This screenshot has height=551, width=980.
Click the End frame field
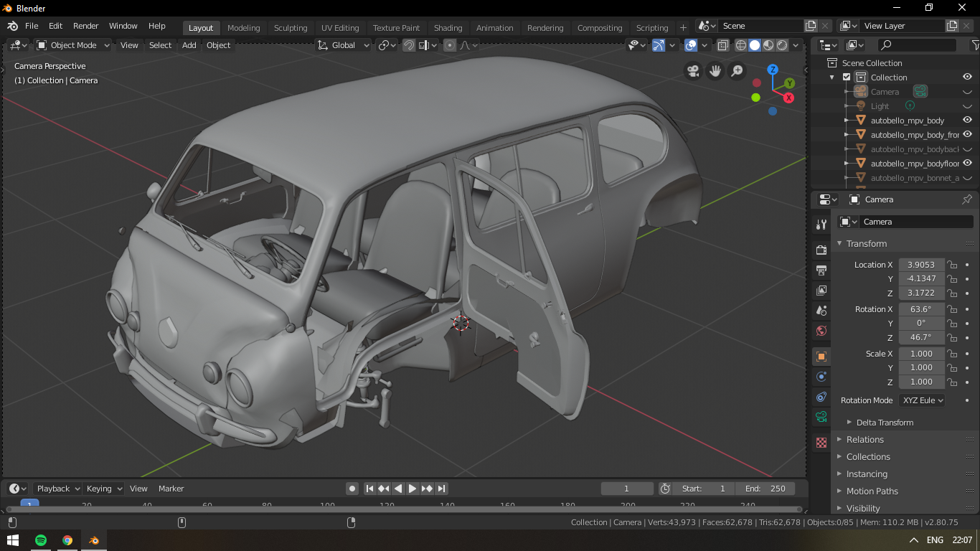pos(765,489)
